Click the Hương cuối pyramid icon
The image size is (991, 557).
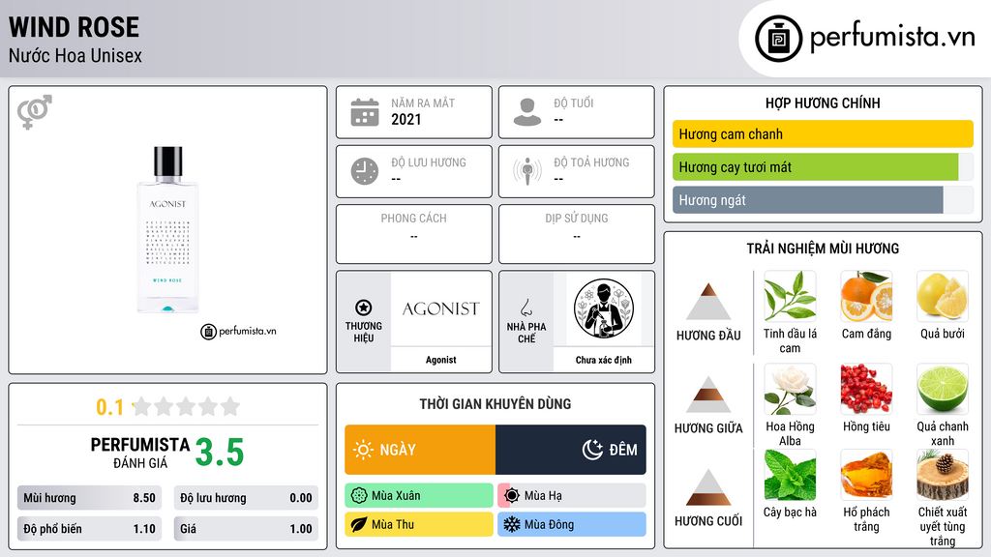[708, 487]
